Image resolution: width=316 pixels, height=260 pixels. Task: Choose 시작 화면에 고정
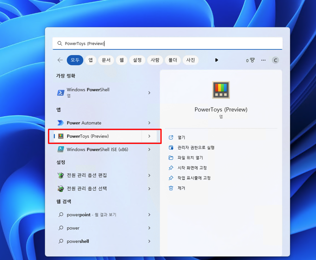(192, 168)
